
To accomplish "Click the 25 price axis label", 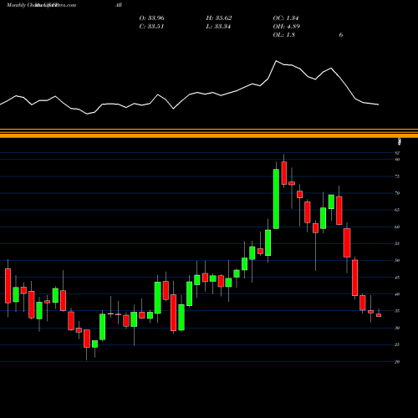I will (x=397, y=344).
